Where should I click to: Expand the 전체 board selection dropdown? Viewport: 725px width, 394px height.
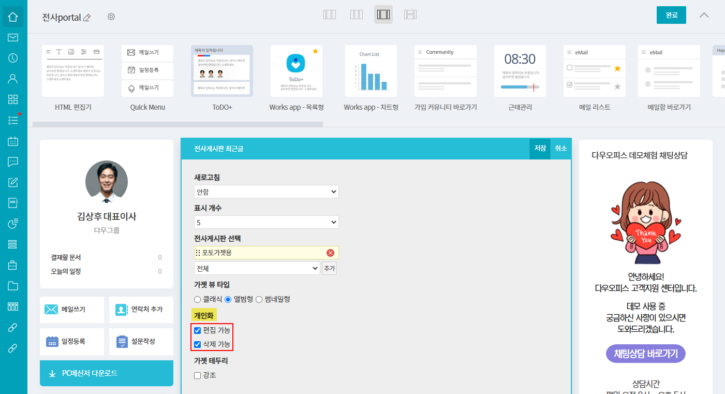(x=257, y=268)
